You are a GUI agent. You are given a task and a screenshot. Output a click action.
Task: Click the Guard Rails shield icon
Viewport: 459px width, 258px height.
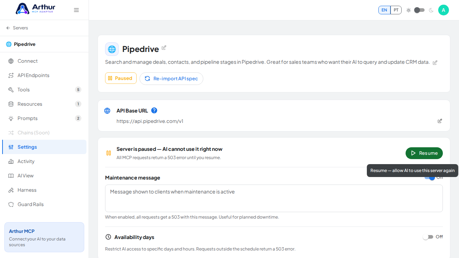tap(11, 204)
